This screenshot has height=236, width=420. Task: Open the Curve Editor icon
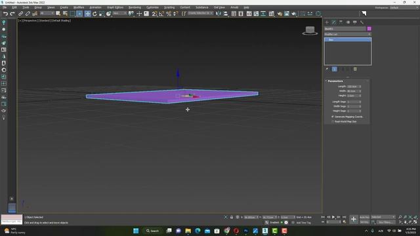pos(256,13)
